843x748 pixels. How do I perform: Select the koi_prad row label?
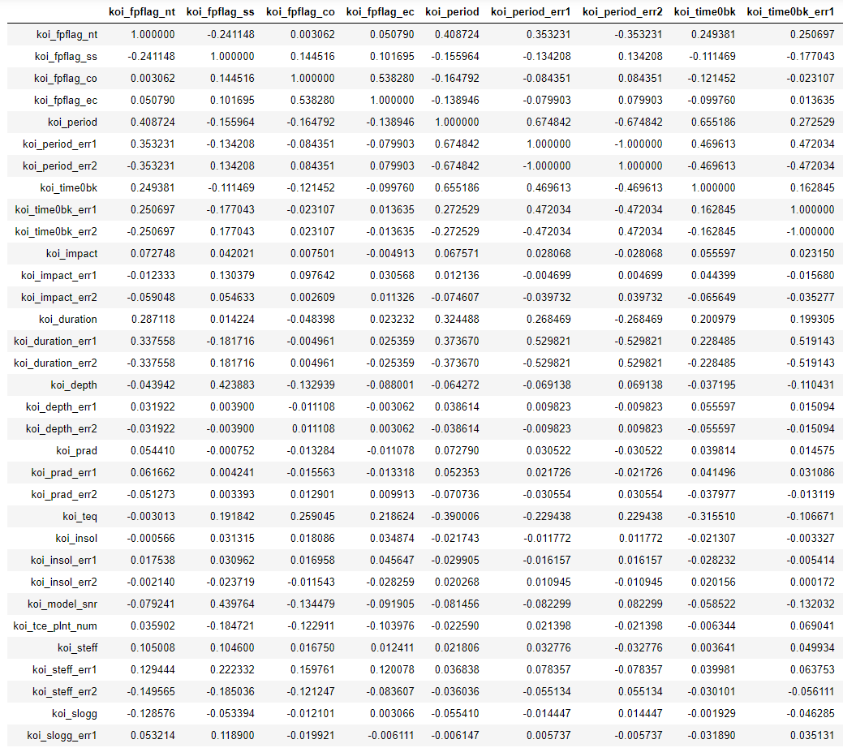77,451
